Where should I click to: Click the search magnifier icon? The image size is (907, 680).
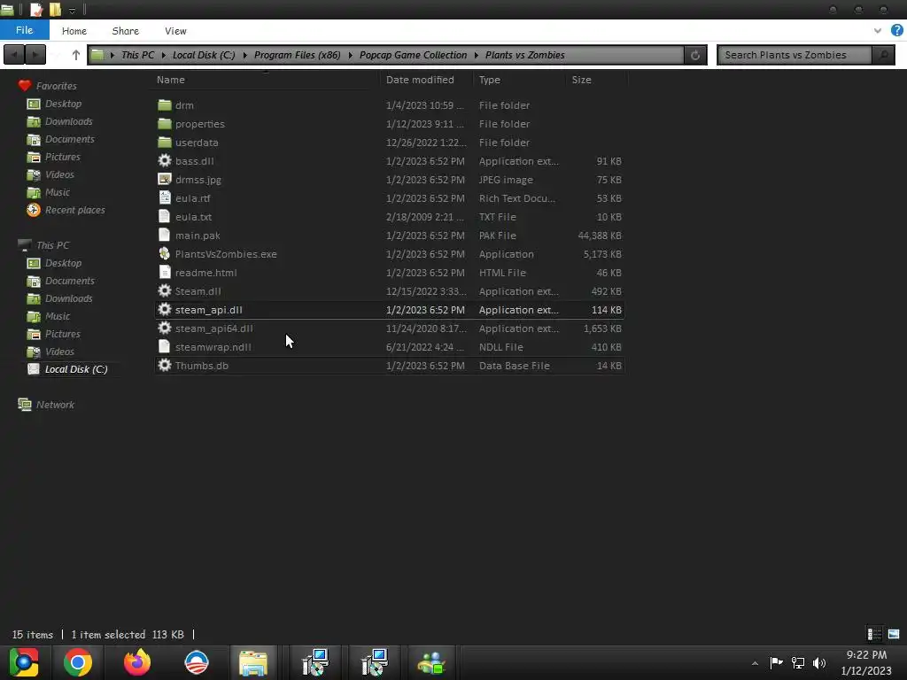click(883, 55)
